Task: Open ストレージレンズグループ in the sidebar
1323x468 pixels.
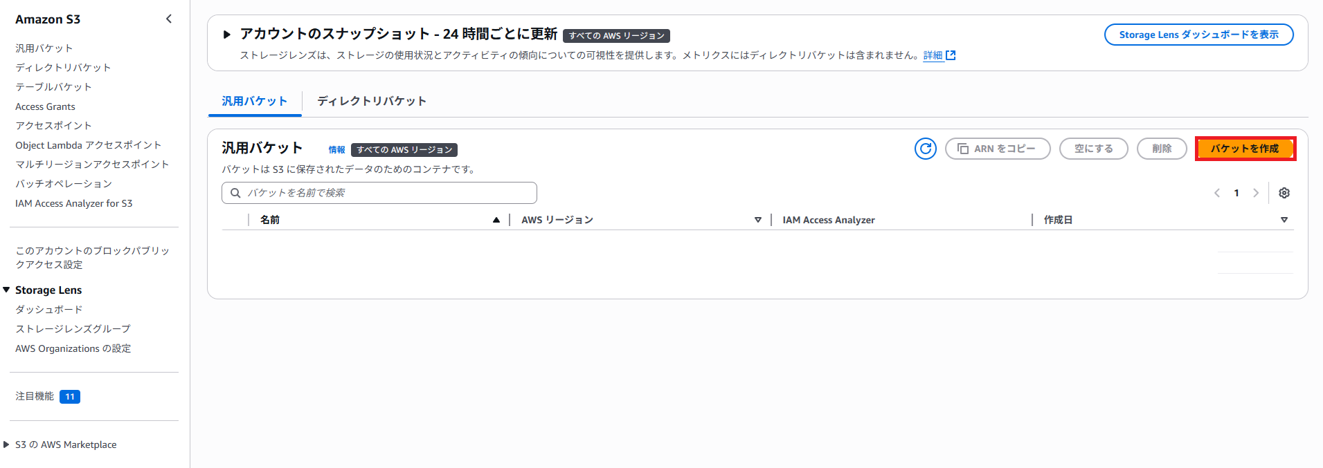Action: (73, 329)
